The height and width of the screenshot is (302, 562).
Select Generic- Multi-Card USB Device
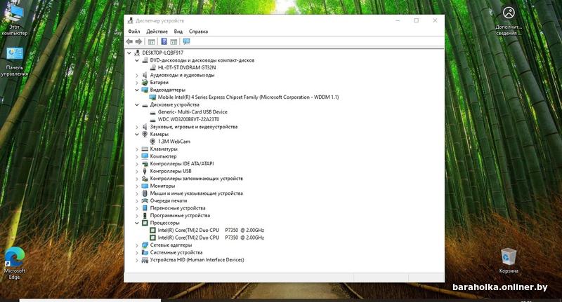(x=192, y=112)
